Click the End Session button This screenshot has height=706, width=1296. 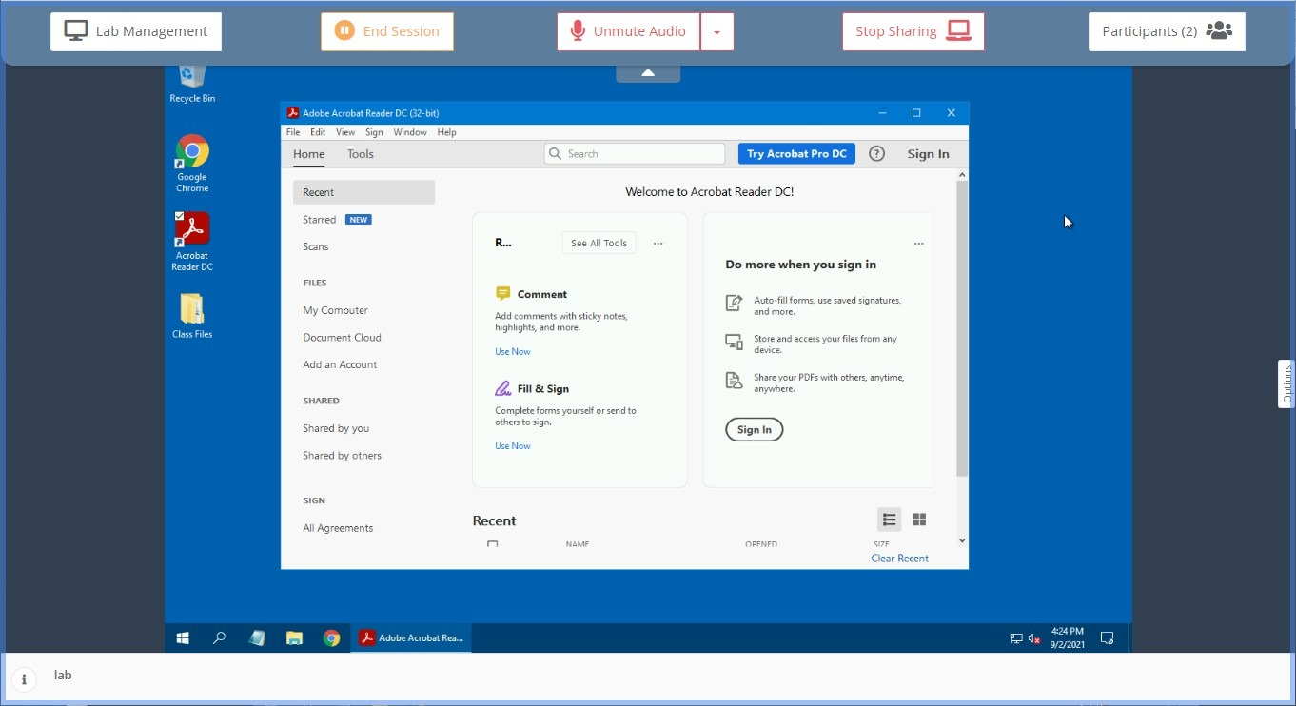(x=387, y=31)
